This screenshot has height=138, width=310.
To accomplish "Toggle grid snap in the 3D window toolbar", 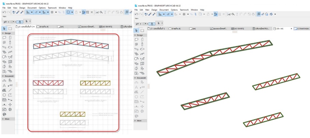I will point(184,14).
